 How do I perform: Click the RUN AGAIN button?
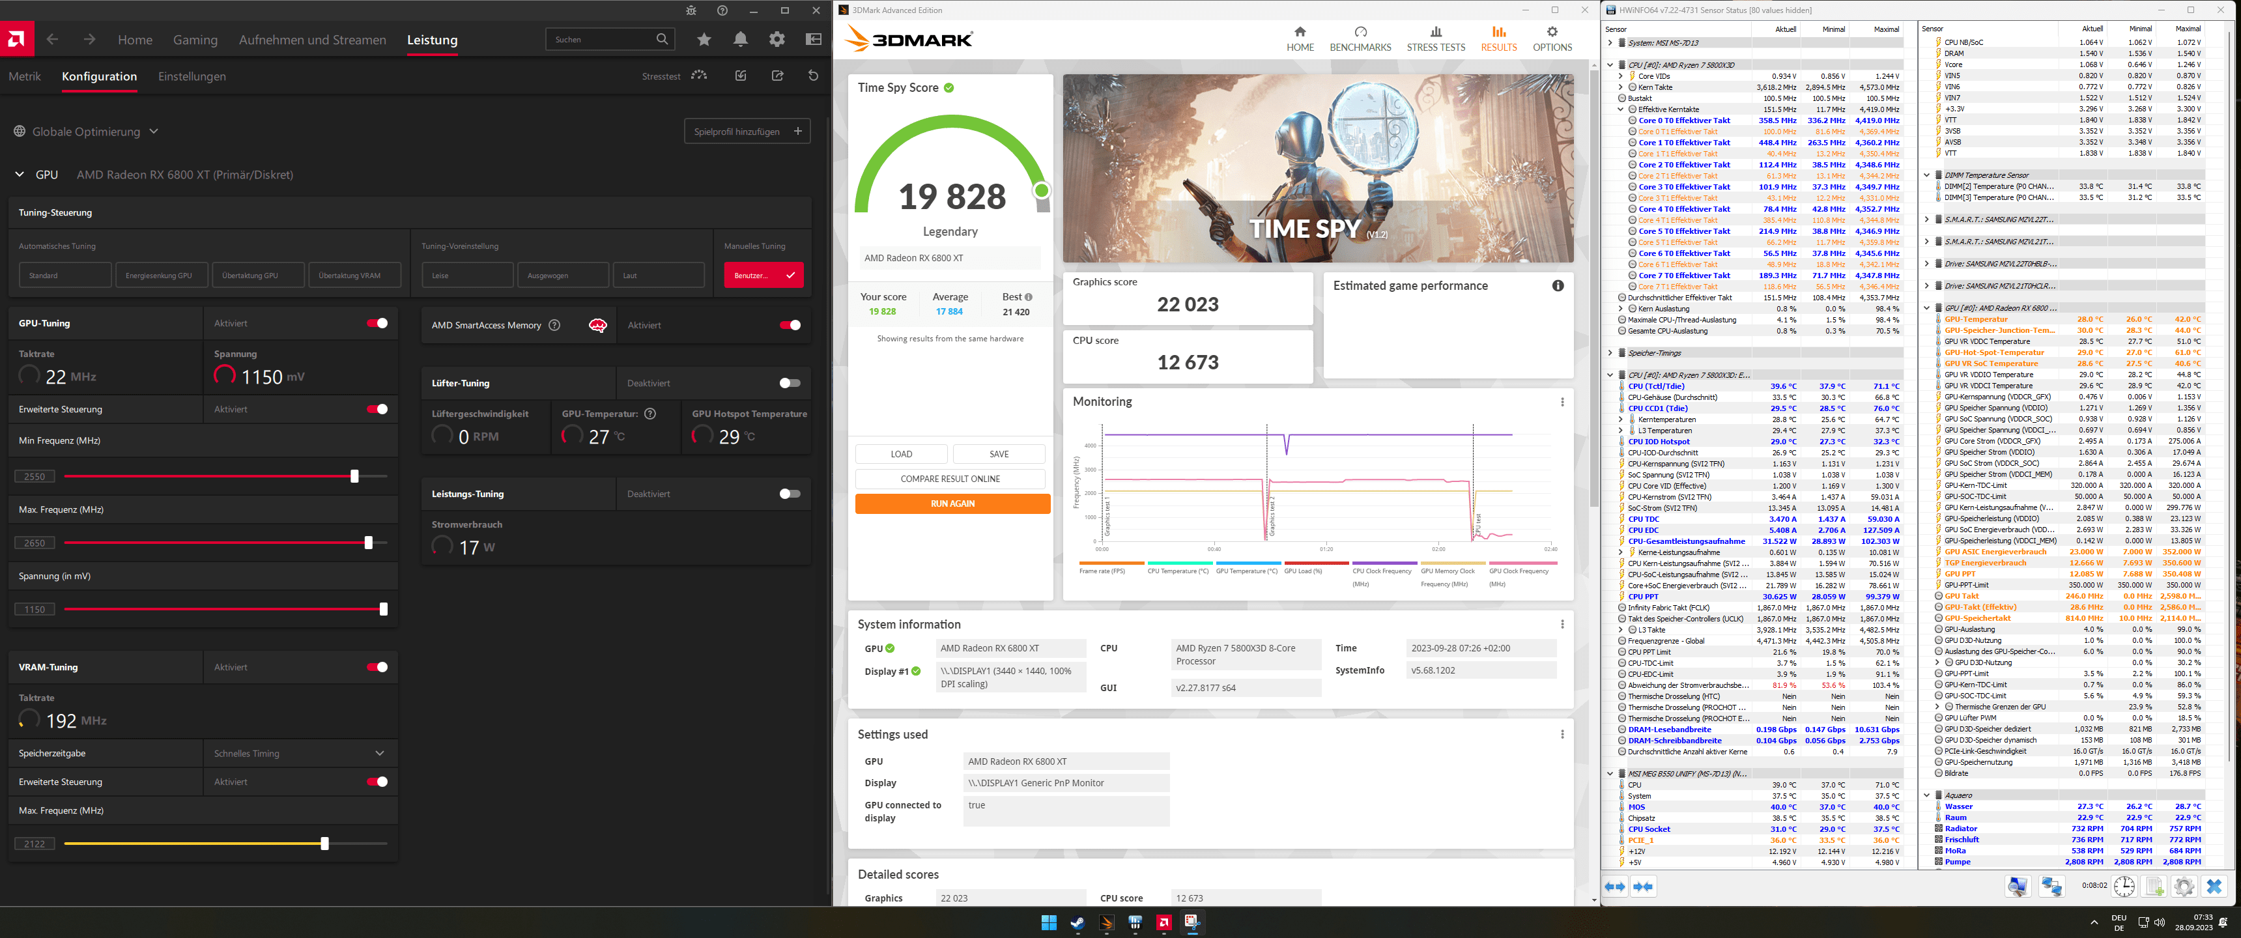coord(952,504)
